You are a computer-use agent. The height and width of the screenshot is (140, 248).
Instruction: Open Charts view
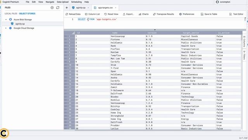tap(144, 14)
